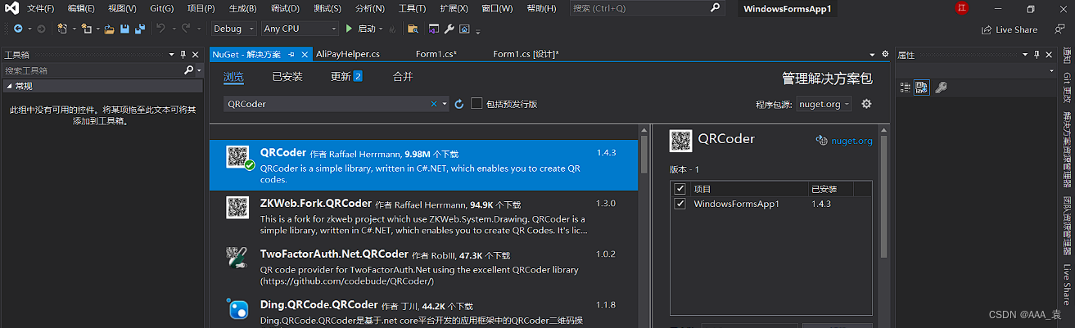Open the 调试(D) menu
This screenshot has height=328, width=1075.
(284, 8)
